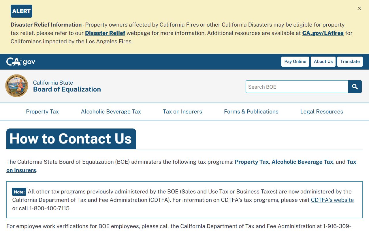The width and height of the screenshot is (369, 231).
Task: Follow the Property Tax link in paragraph
Action: 252,162
